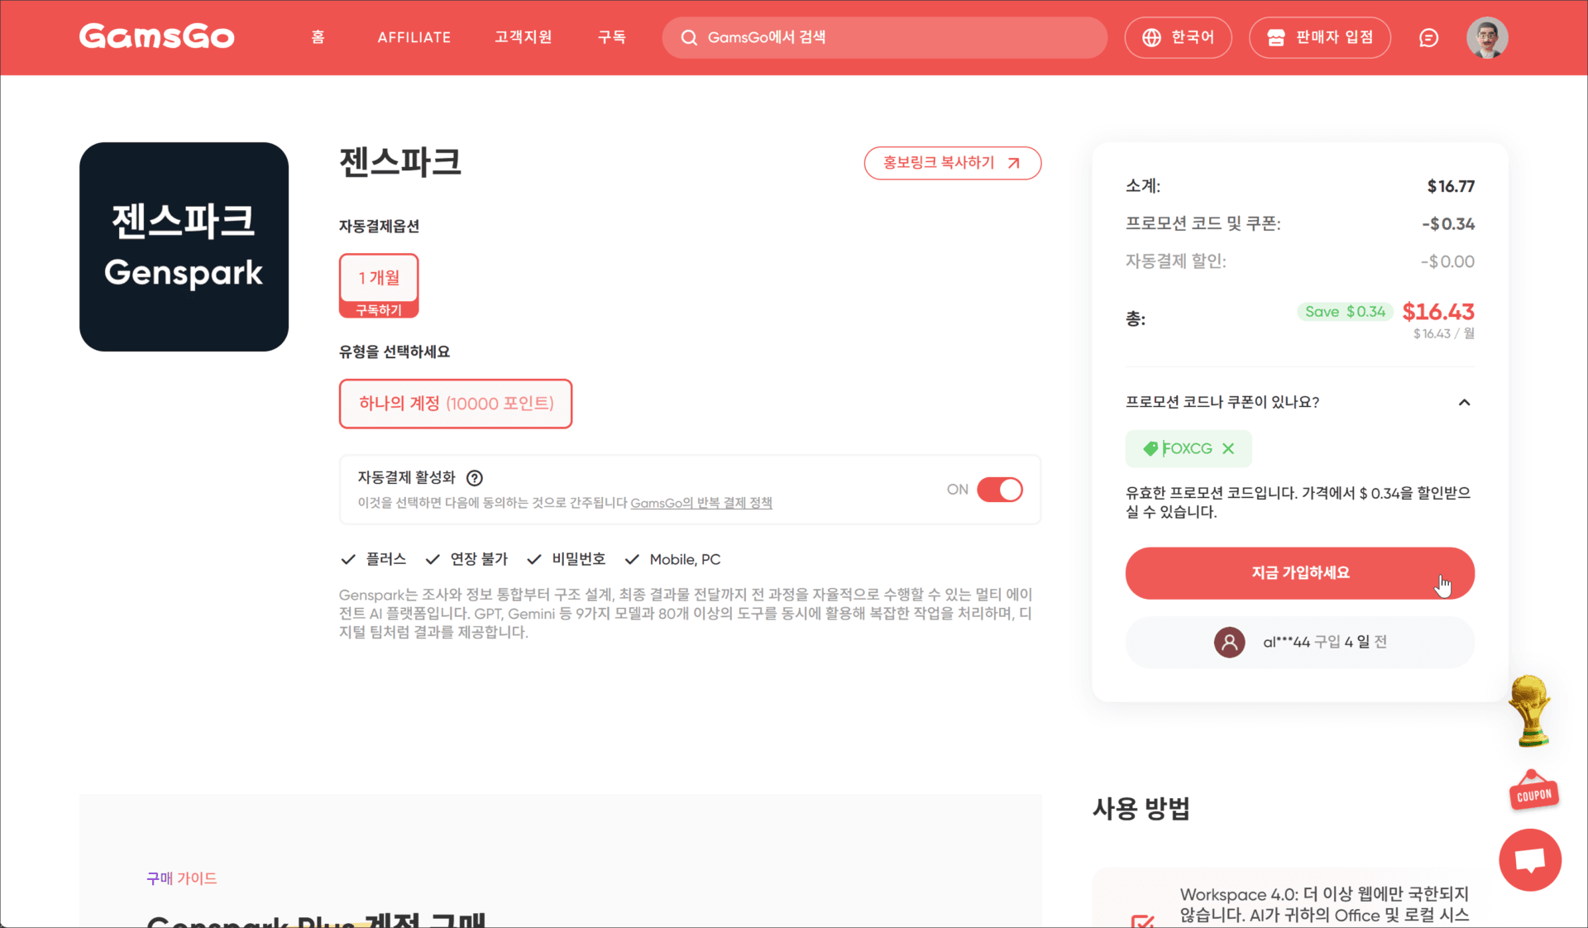Click the 연장 불가 feature item
The height and width of the screenshot is (928, 1588).
(x=466, y=559)
